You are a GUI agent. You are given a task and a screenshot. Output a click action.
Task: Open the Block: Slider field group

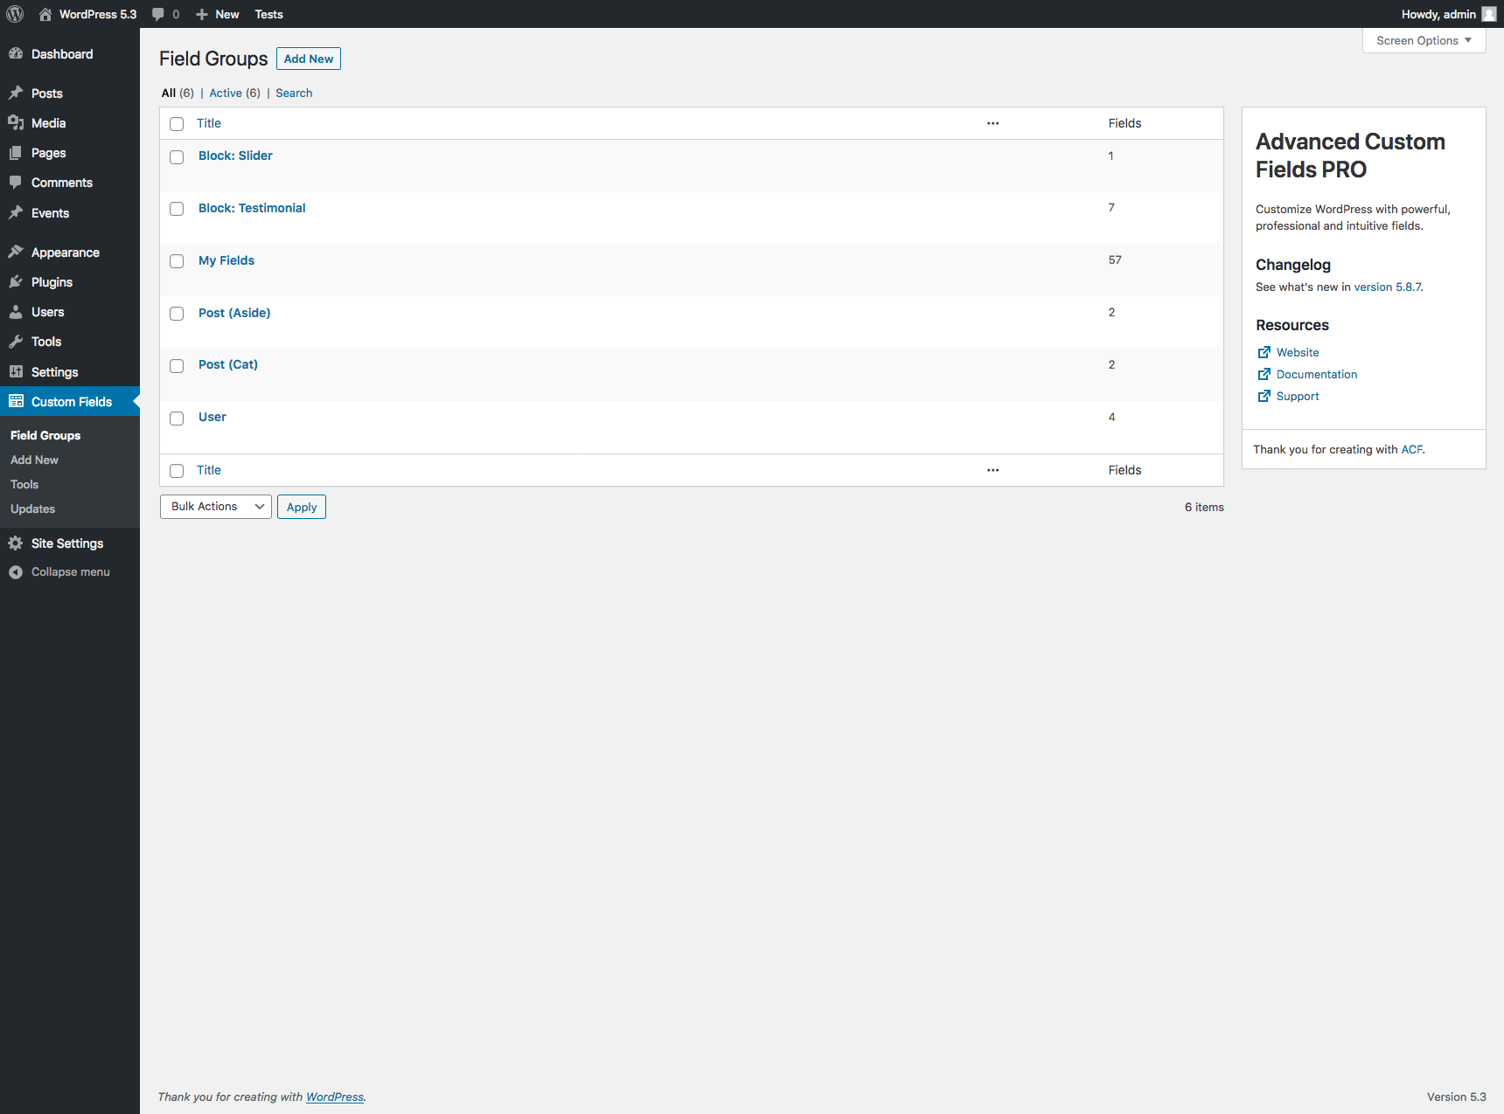coord(235,156)
